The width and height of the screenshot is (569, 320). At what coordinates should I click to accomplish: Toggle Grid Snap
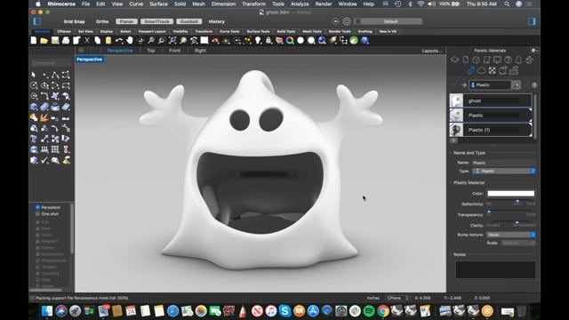click(74, 21)
